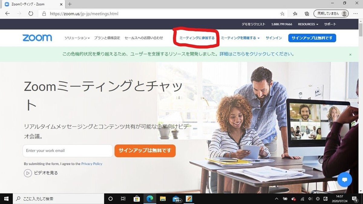Image resolution: width=363 pixels, height=204 pixels.
Task: Click 詳細はこちらをクリックしてください link
Action: tap(257, 54)
